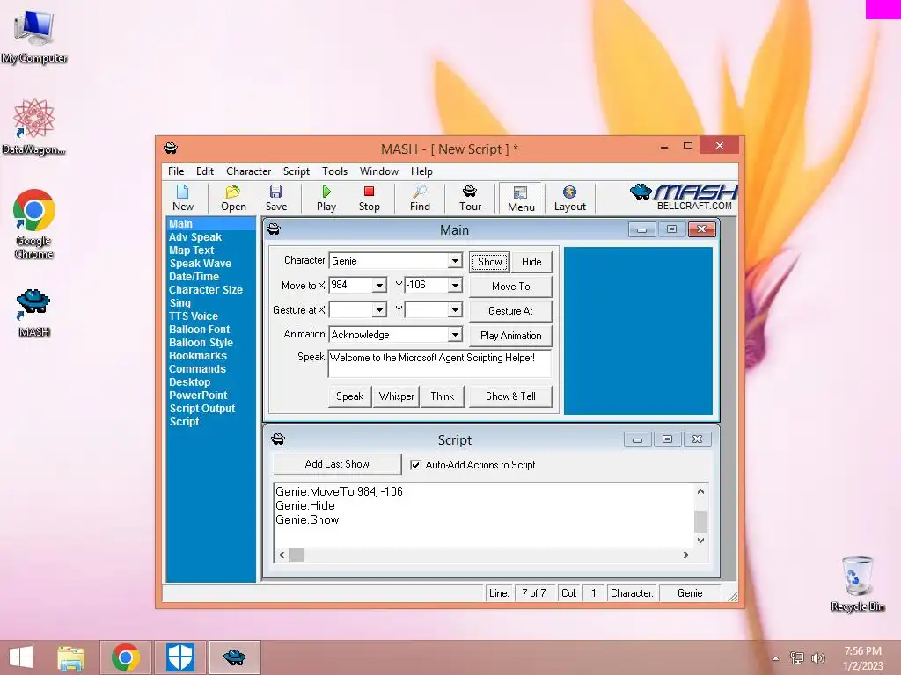Click the taskbar clock showing 7:56 PM
Screen dimensions: 901x675
pos(862,658)
